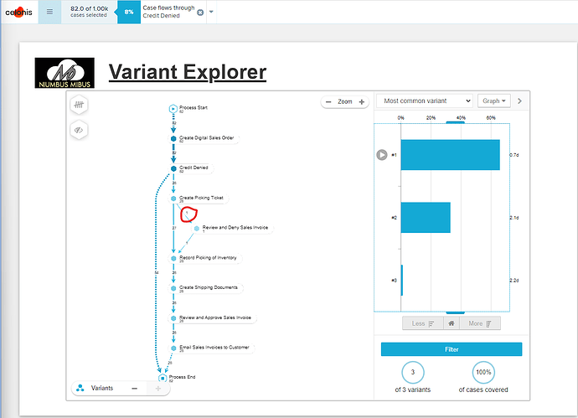Remove the Credit Denied case filter

pyautogui.click(x=199, y=13)
